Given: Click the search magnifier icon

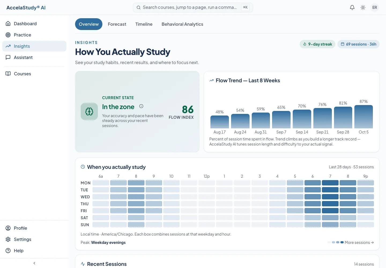Looking at the screenshot, I should pos(139,8).
